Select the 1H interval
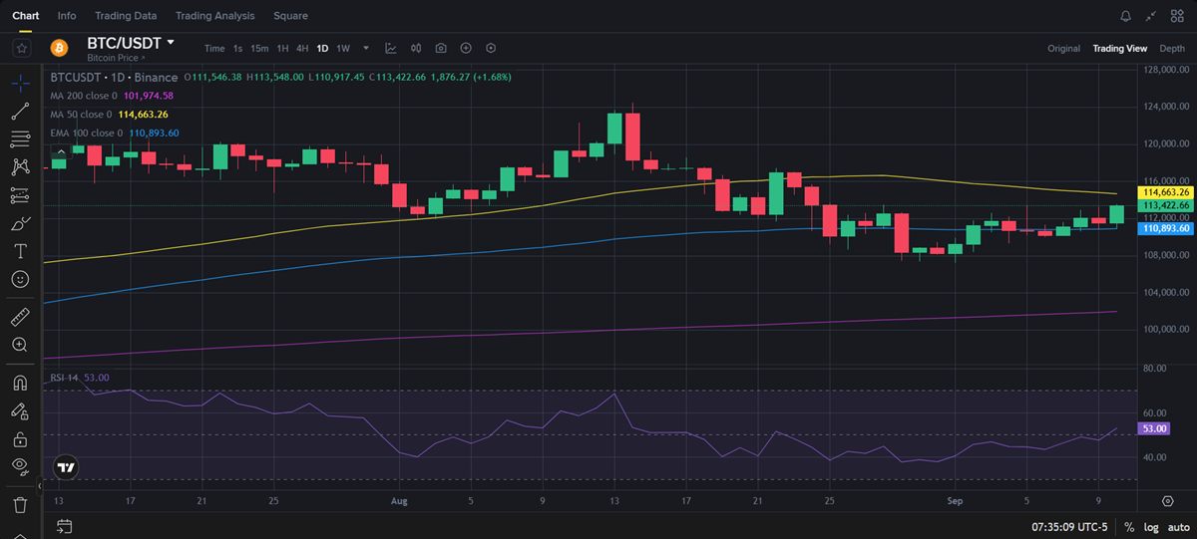Screen dimensions: 1197x539 pos(283,48)
